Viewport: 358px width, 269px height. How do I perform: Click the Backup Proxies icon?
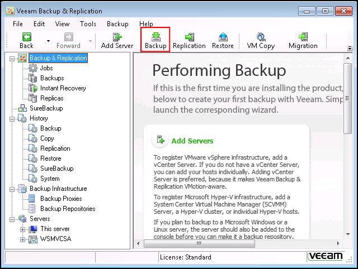click(32, 199)
